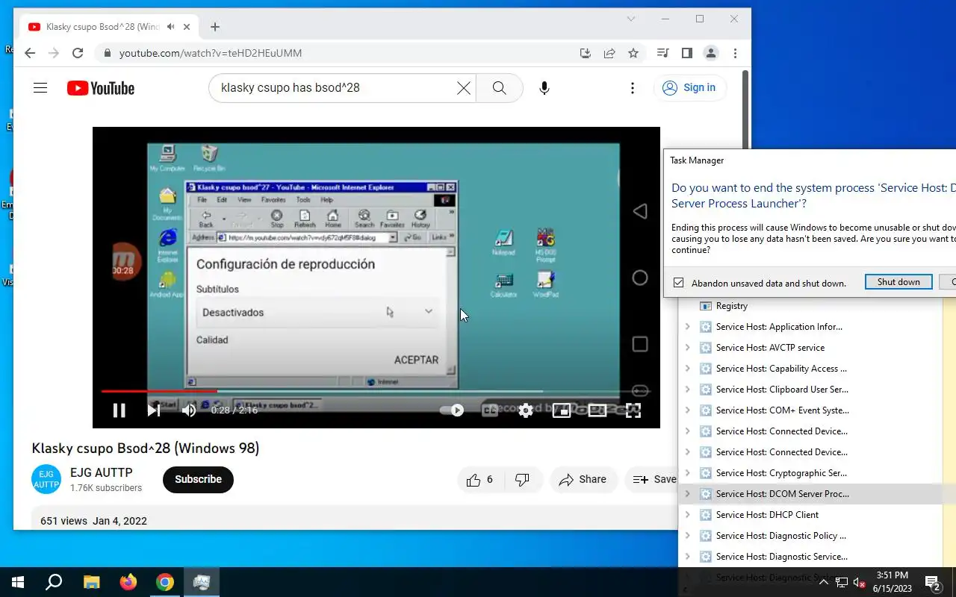This screenshot has width=956, height=597.
Task: Search with voice microphone icon
Action: click(544, 88)
